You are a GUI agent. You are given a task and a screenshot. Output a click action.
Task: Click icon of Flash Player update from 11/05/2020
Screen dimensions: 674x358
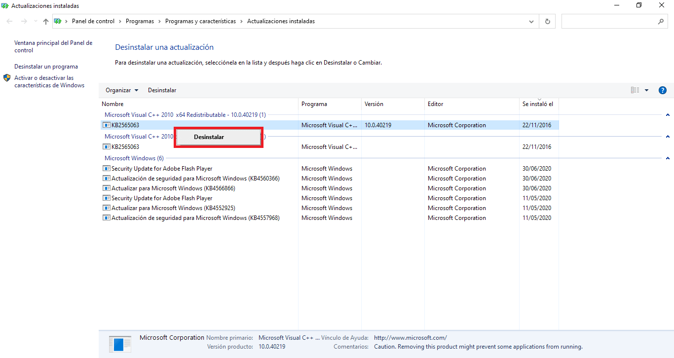[107, 198]
